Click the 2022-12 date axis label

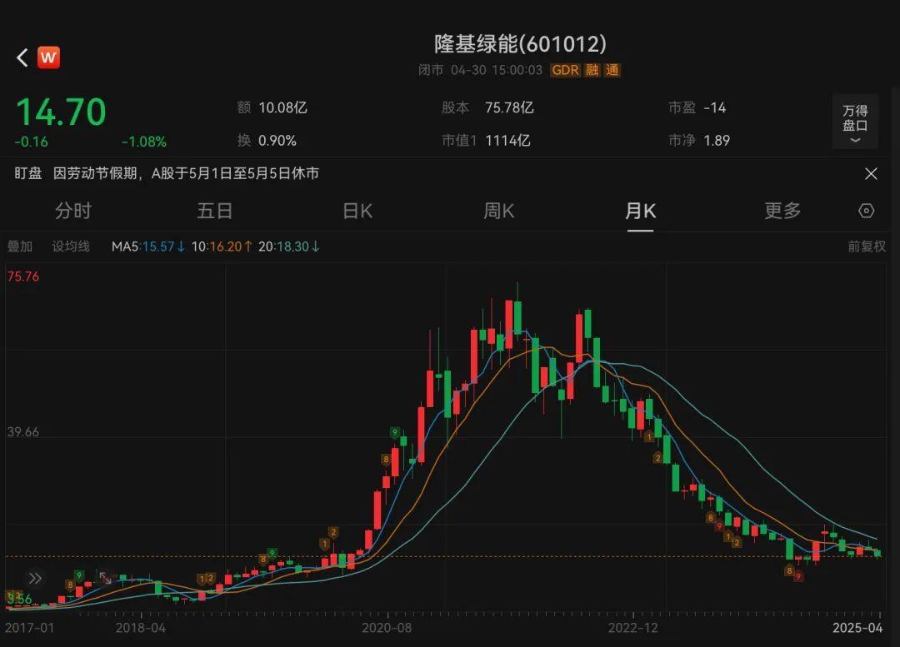coord(633,628)
